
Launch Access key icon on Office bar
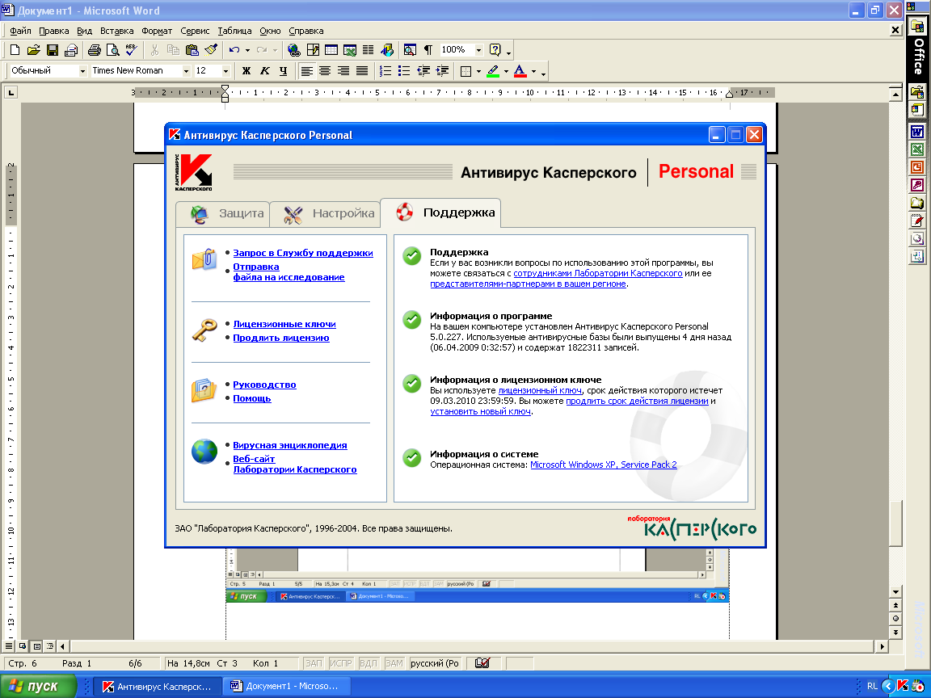917,186
